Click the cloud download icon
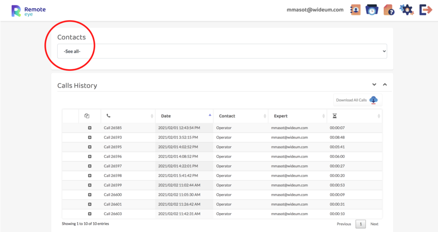This screenshot has width=438, height=232. (374, 100)
